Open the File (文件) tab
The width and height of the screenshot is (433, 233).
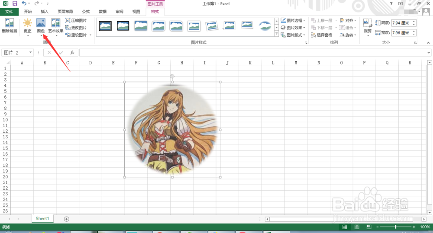(x=9, y=12)
